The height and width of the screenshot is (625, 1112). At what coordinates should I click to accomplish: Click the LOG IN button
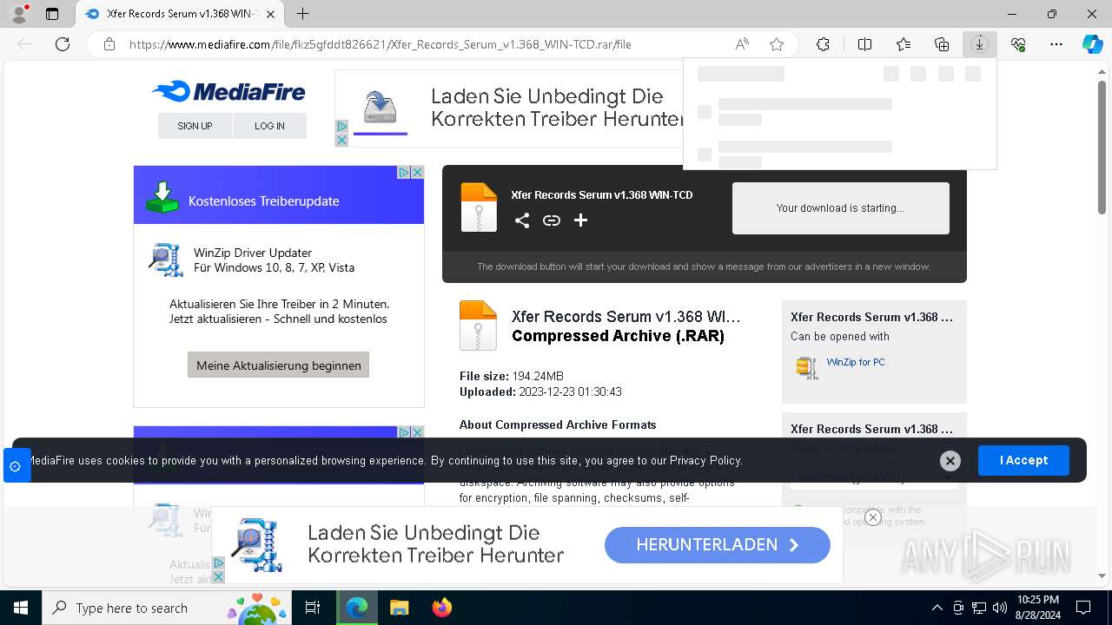[x=269, y=126]
